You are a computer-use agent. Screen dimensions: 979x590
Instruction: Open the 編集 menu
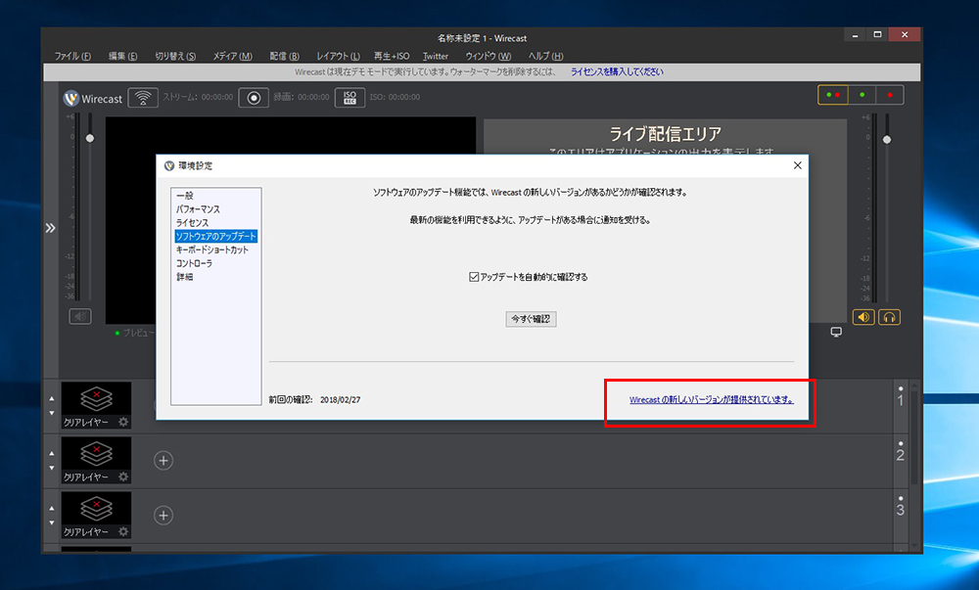[122, 56]
